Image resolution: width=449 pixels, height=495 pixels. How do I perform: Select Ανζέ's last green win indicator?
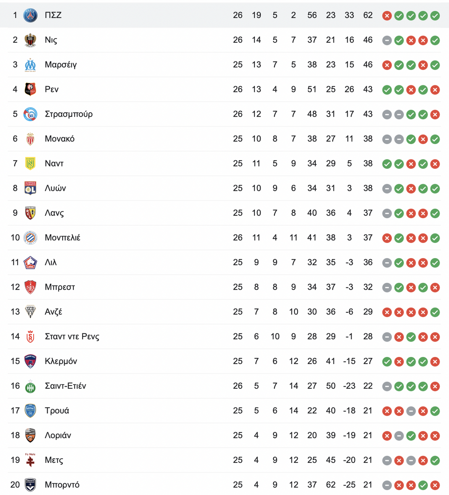coord(435,312)
